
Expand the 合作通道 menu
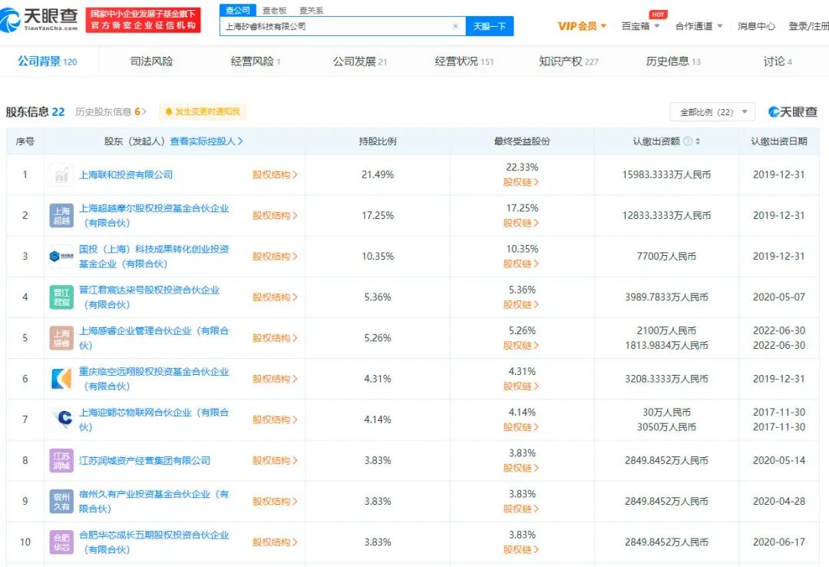pyautogui.click(x=699, y=26)
